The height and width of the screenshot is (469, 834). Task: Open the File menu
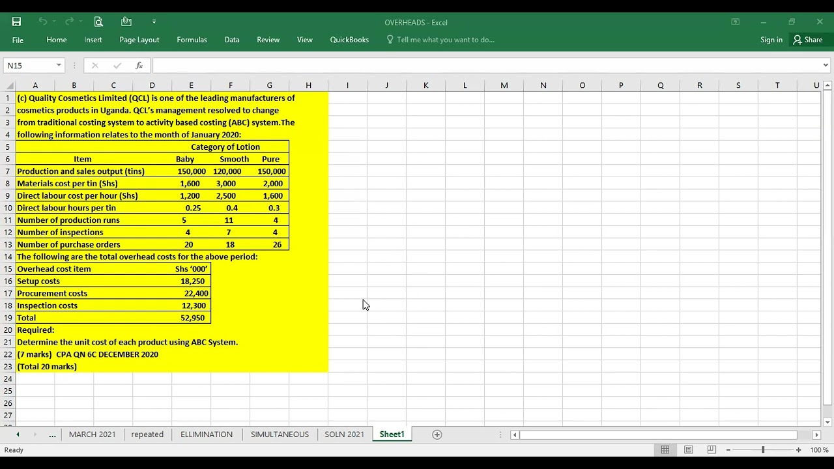18,40
